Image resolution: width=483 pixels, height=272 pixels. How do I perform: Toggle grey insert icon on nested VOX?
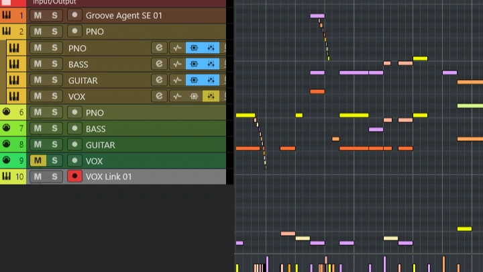(194, 96)
